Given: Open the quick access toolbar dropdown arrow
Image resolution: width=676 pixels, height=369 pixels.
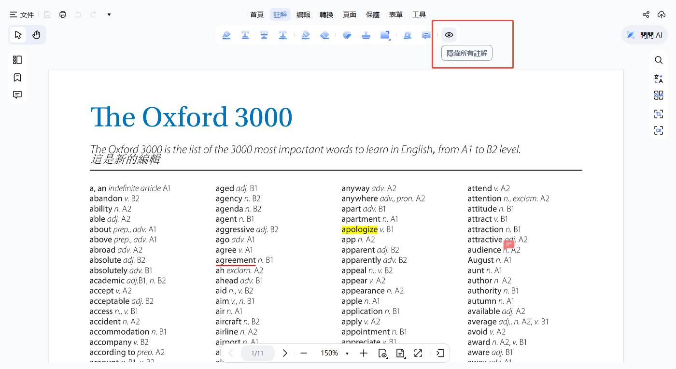Looking at the screenshot, I should (x=109, y=14).
